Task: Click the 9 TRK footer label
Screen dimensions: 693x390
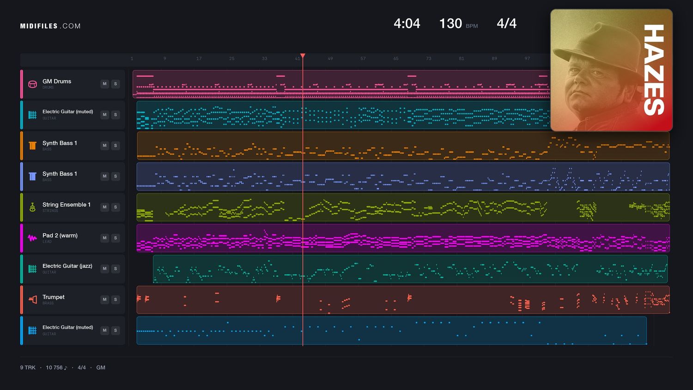Action: [x=28, y=368]
